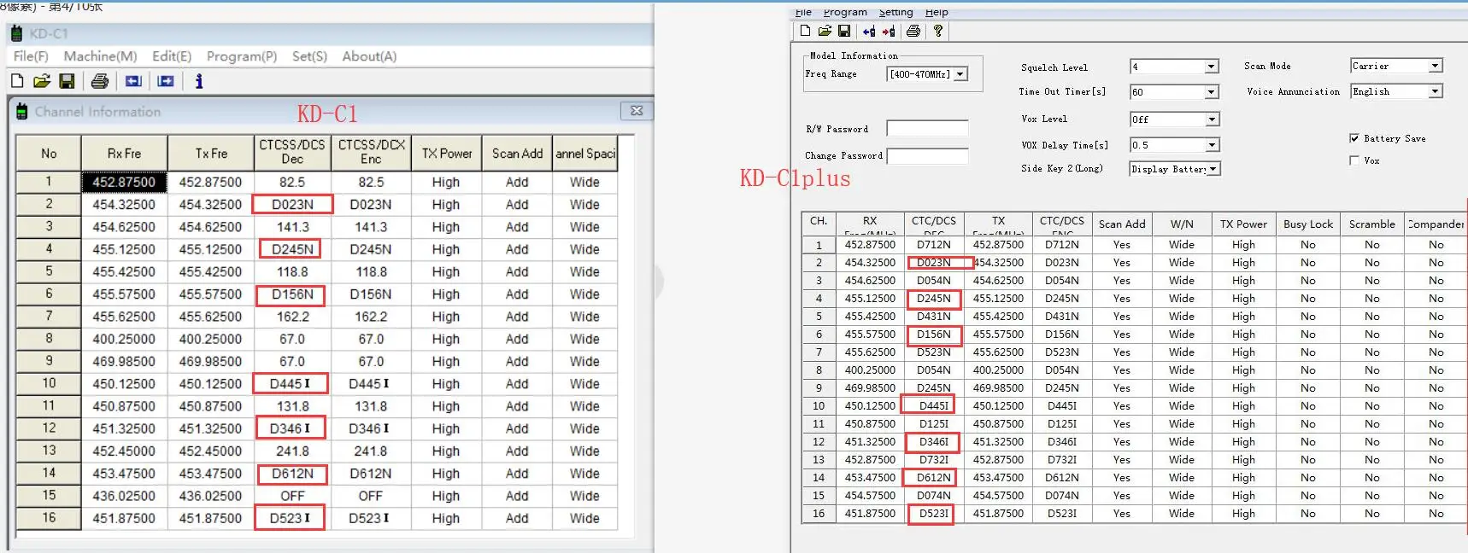The width and height of the screenshot is (1468, 553).
Task: Click the KD-C1 left-arrow transfer icon
Action: 133,81
